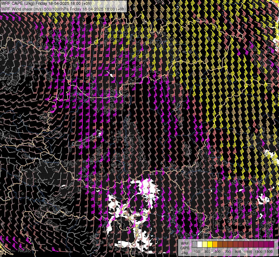
Task: Click the 700 legend value
Action: tap(228, 252)
